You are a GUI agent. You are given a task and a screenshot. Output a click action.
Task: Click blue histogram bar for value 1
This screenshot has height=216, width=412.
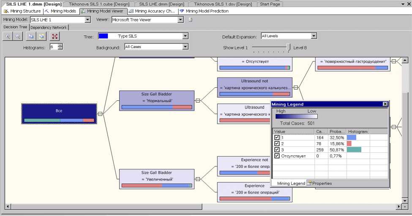[352, 138]
